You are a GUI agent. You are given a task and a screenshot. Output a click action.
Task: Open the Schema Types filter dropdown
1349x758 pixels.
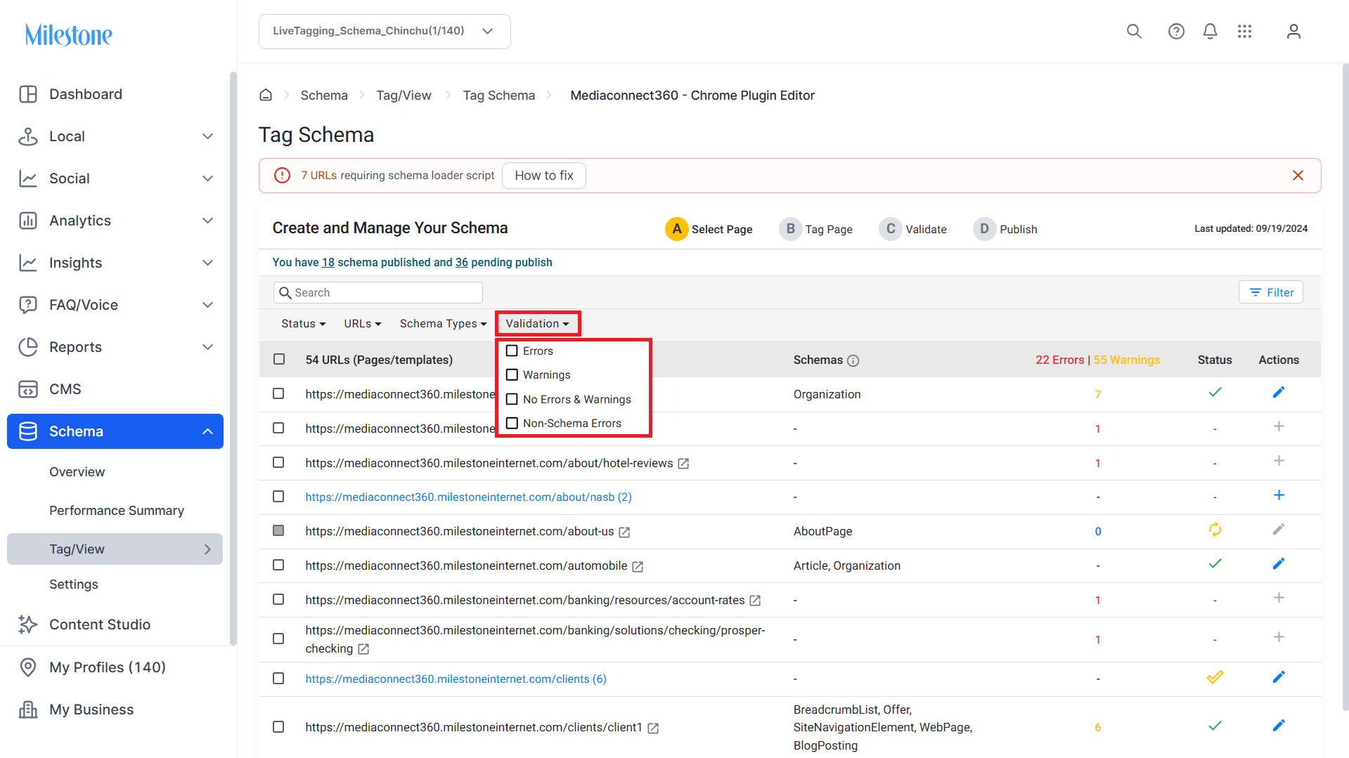coord(444,324)
